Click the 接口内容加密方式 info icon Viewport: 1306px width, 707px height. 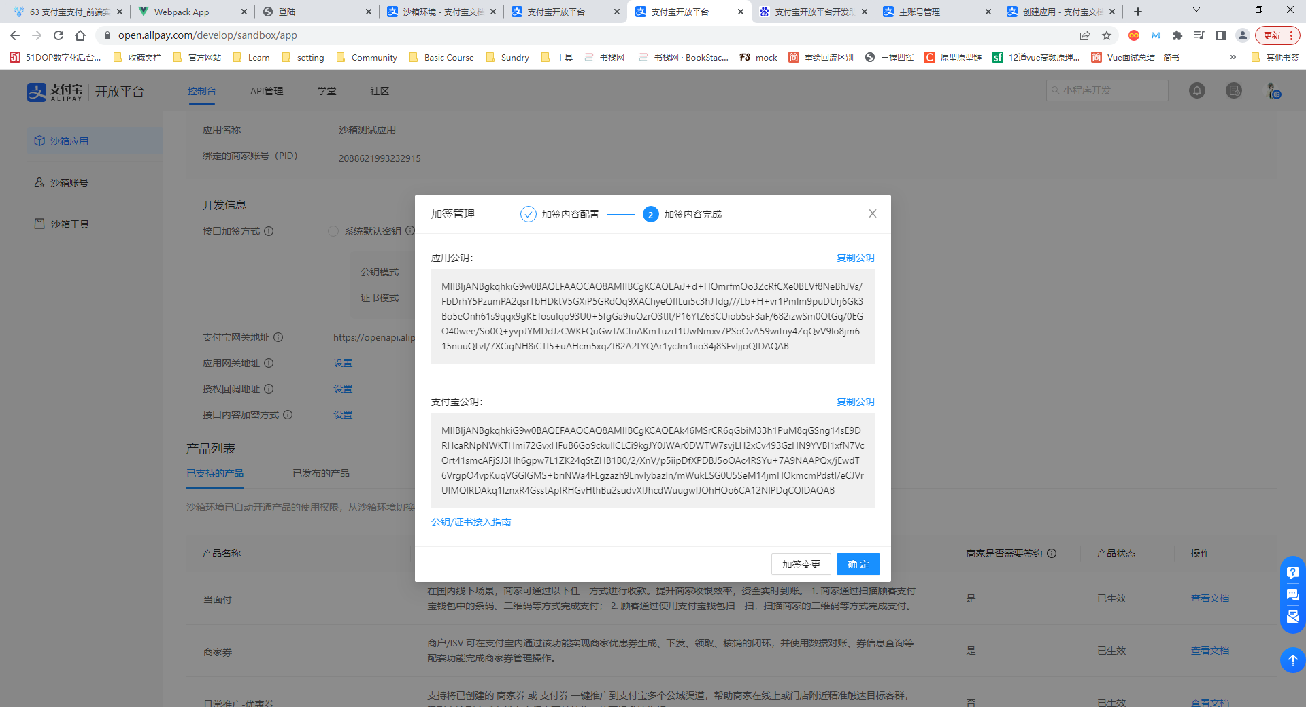point(288,415)
